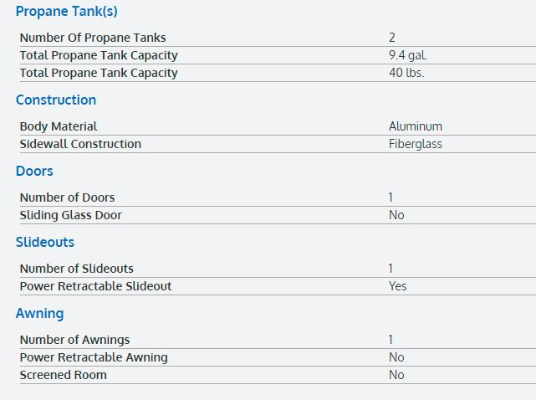
Task: Open the Slideouts section heading
Action: [45, 242]
